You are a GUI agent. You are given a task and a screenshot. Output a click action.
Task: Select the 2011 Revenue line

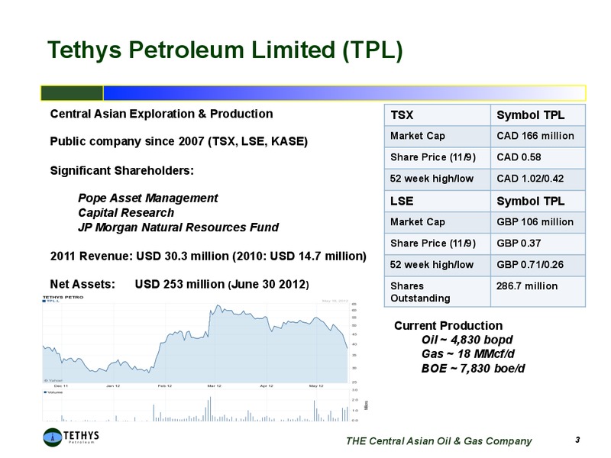coord(208,256)
